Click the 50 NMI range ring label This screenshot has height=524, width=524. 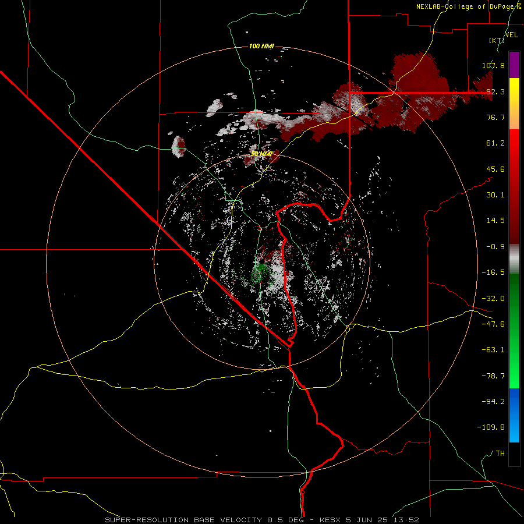click(x=261, y=154)
